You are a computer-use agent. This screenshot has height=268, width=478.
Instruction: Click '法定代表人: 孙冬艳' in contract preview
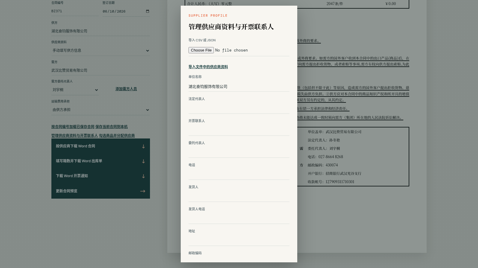click(324, 140)
